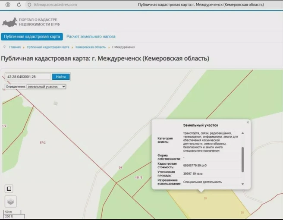Screen dimensions: 283x220
Task: Open Кемеровская область breadcrumb link
Action: pyautogui.click(x=91, y=47)
